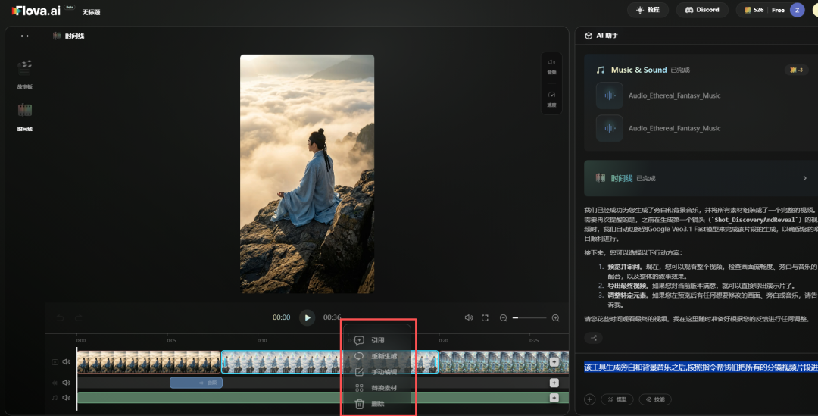818x416 pixels.
Task: Open the 教程 tutorial button
Action: click(x=648, y=10)
